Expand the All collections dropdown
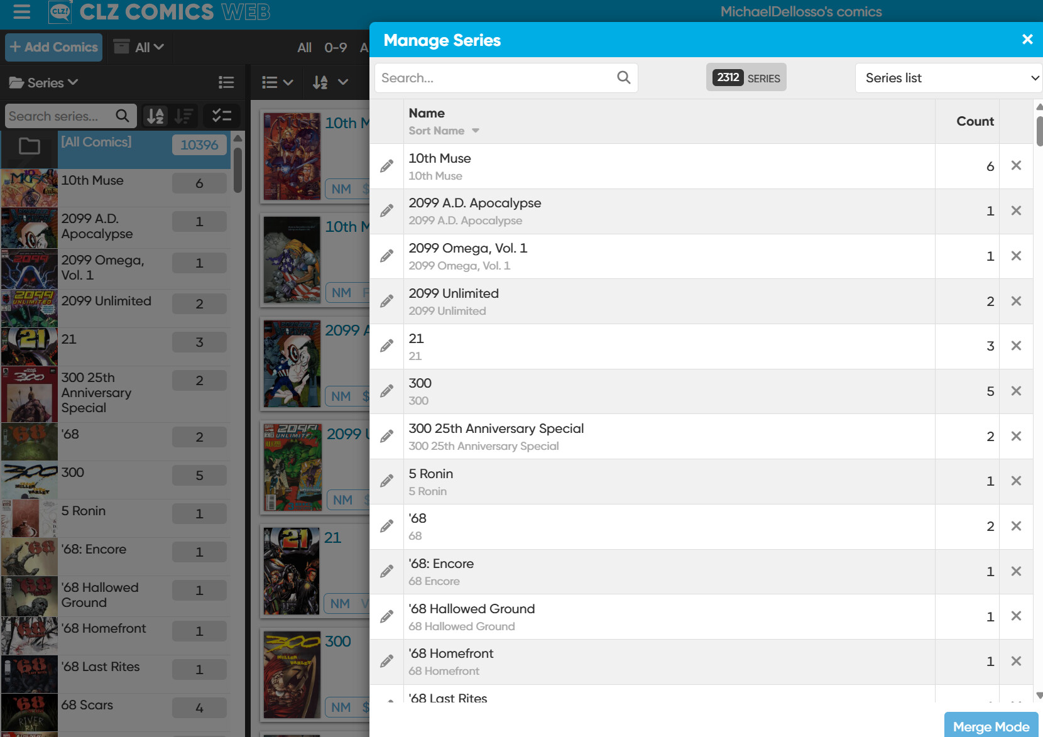This screenshot has height=737, width=1043. 139,47
